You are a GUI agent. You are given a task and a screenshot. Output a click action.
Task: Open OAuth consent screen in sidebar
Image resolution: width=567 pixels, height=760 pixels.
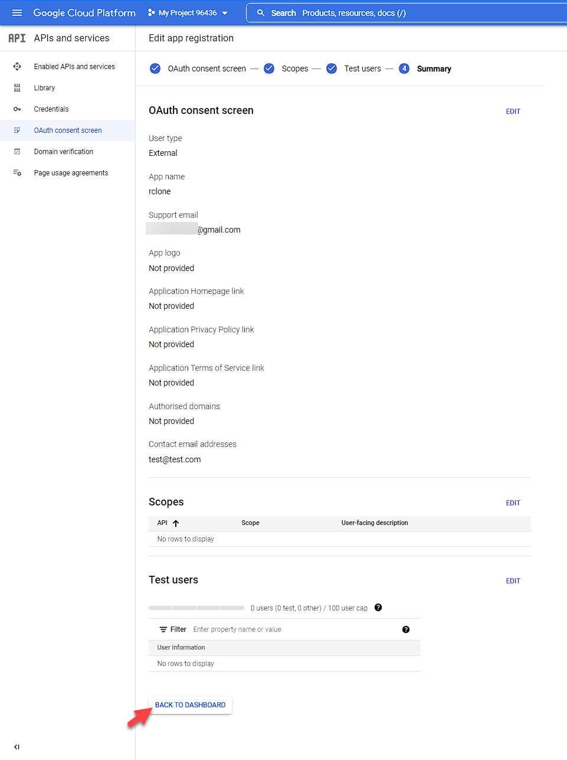click(x=68, y=131)
